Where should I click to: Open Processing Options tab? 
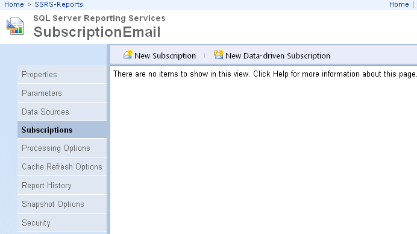(x=62, y=148)
